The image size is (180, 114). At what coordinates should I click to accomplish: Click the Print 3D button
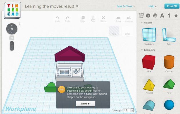[x=172, y=6]
